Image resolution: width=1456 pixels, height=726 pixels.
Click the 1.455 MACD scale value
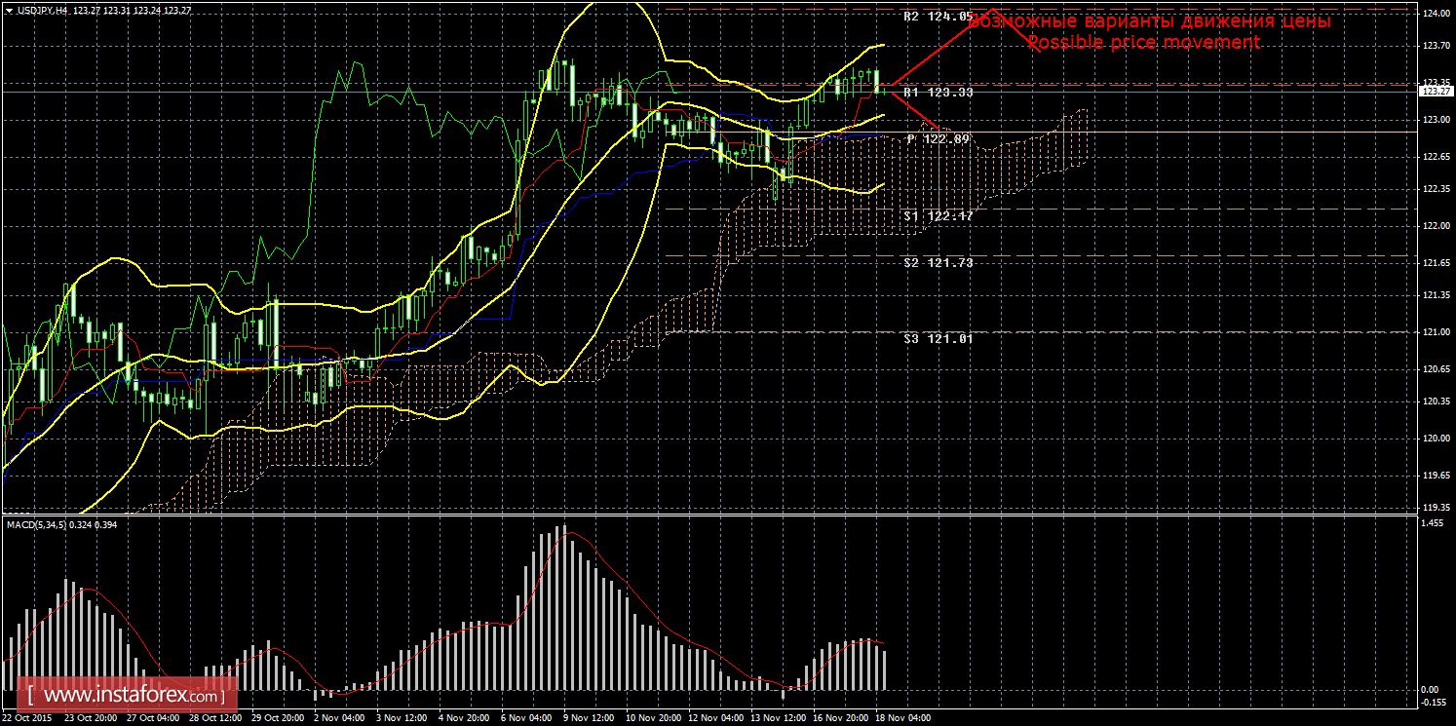point(1431,524)
